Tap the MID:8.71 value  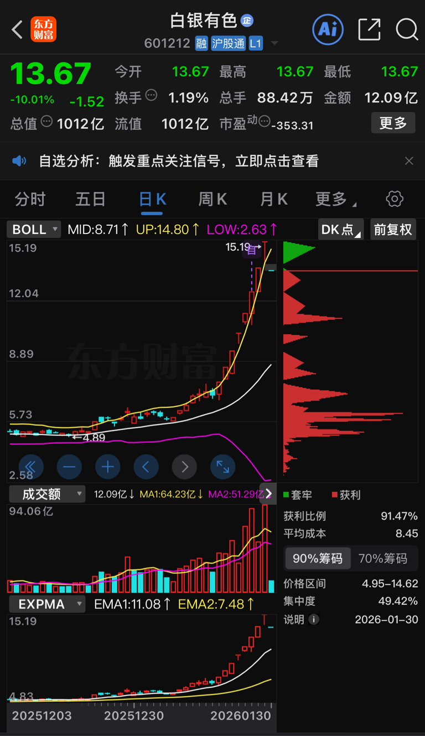click(x=99, y=229)
